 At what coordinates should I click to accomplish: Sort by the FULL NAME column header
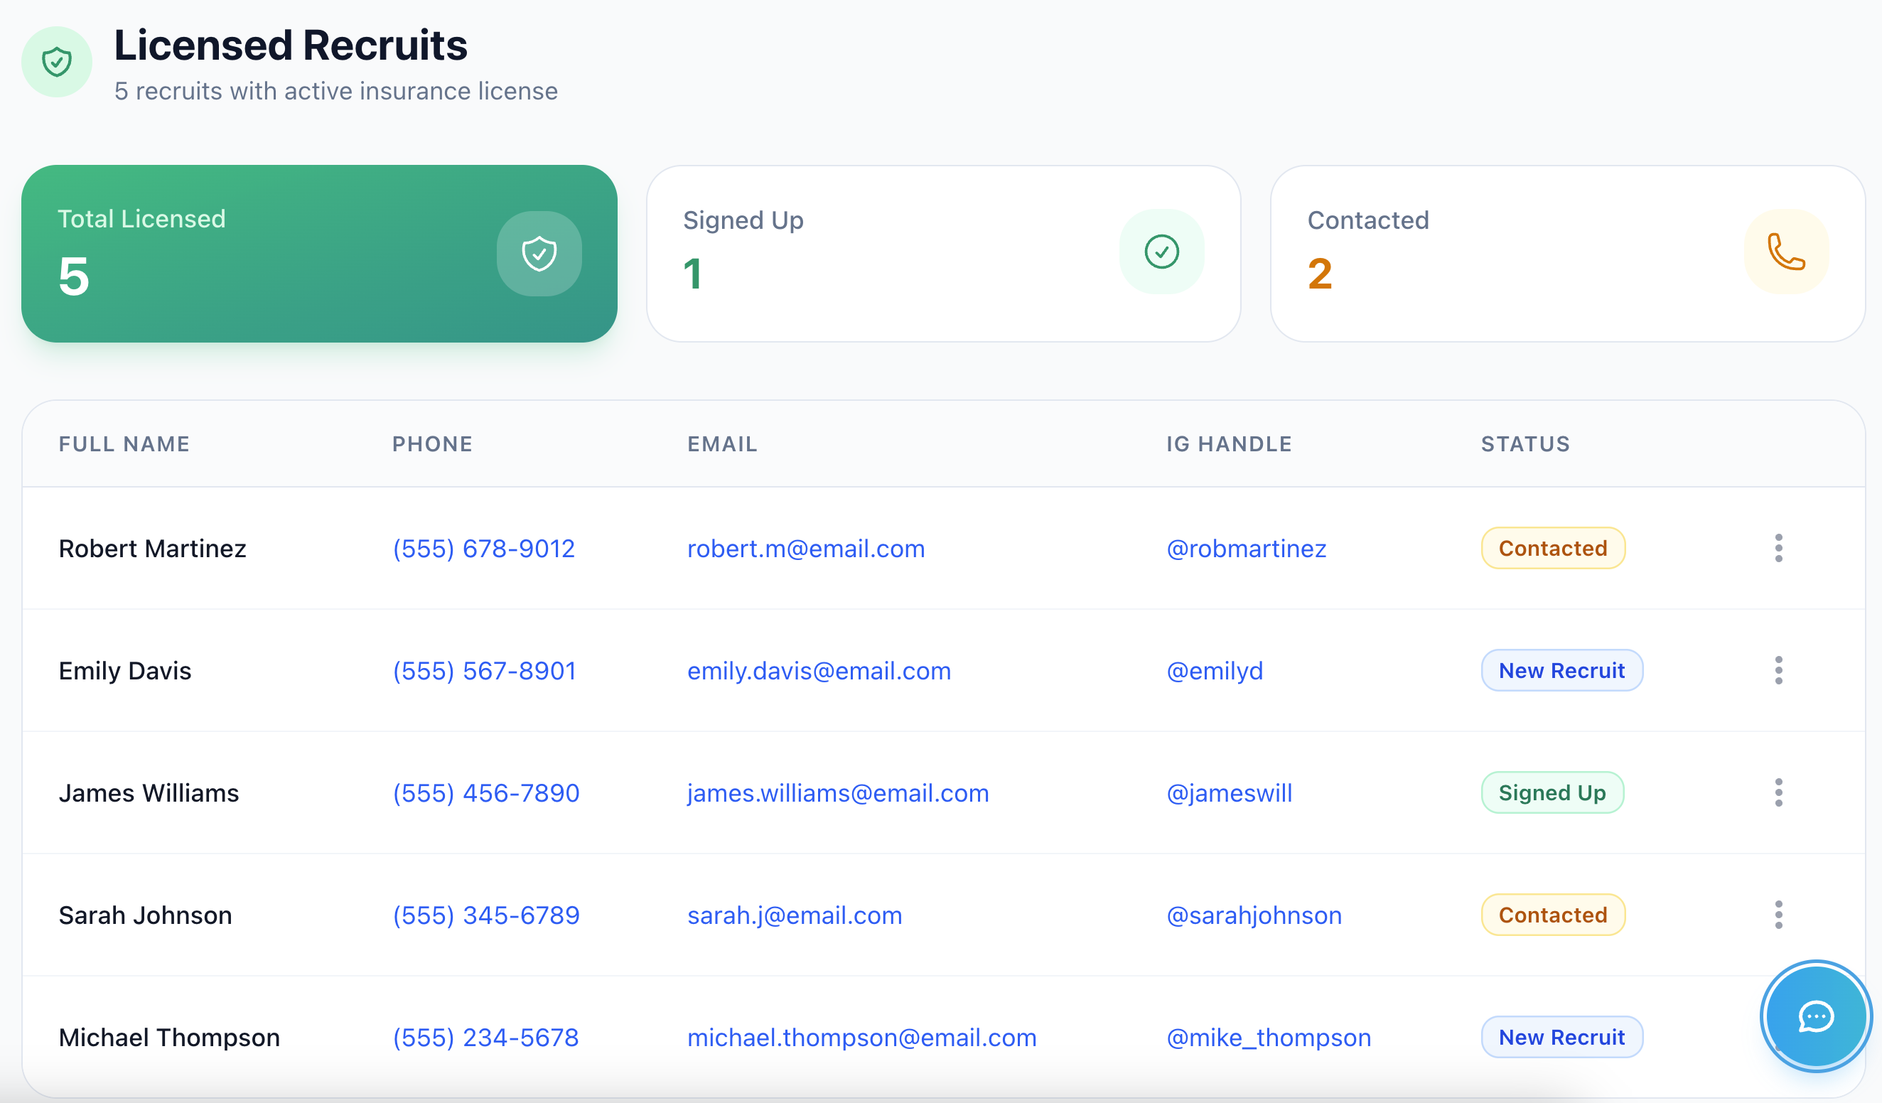point(124,443)
